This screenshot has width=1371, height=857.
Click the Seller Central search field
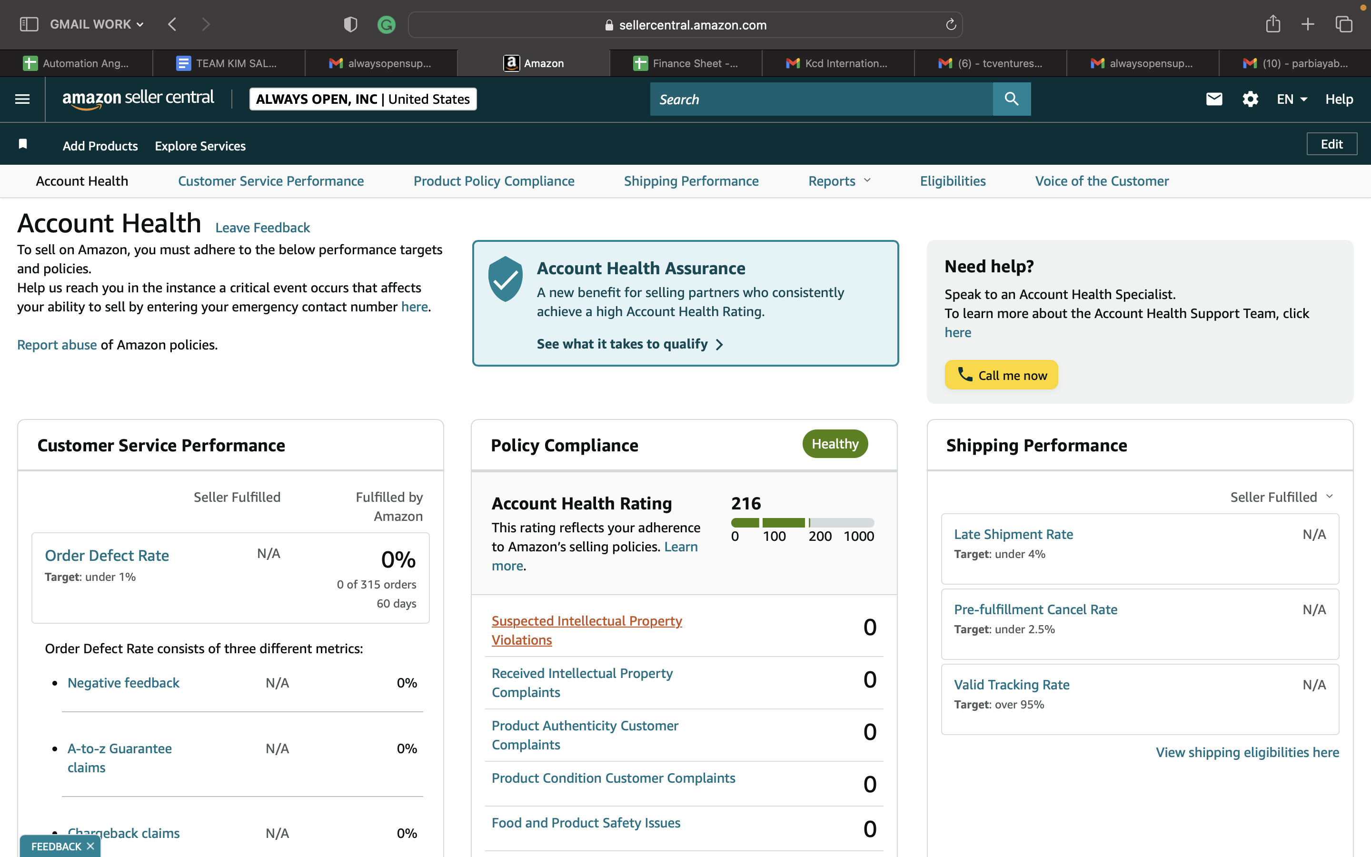click(822, 99)
